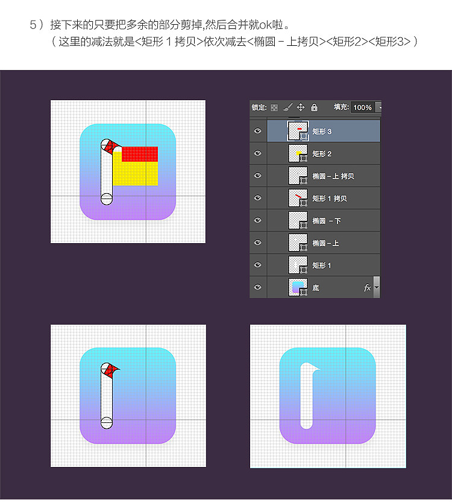The height and width of the screenshot is (502, 452).
Task: Toggle visibility of 椭圆-上 拷贝 layer
Action: pos(258,176)
